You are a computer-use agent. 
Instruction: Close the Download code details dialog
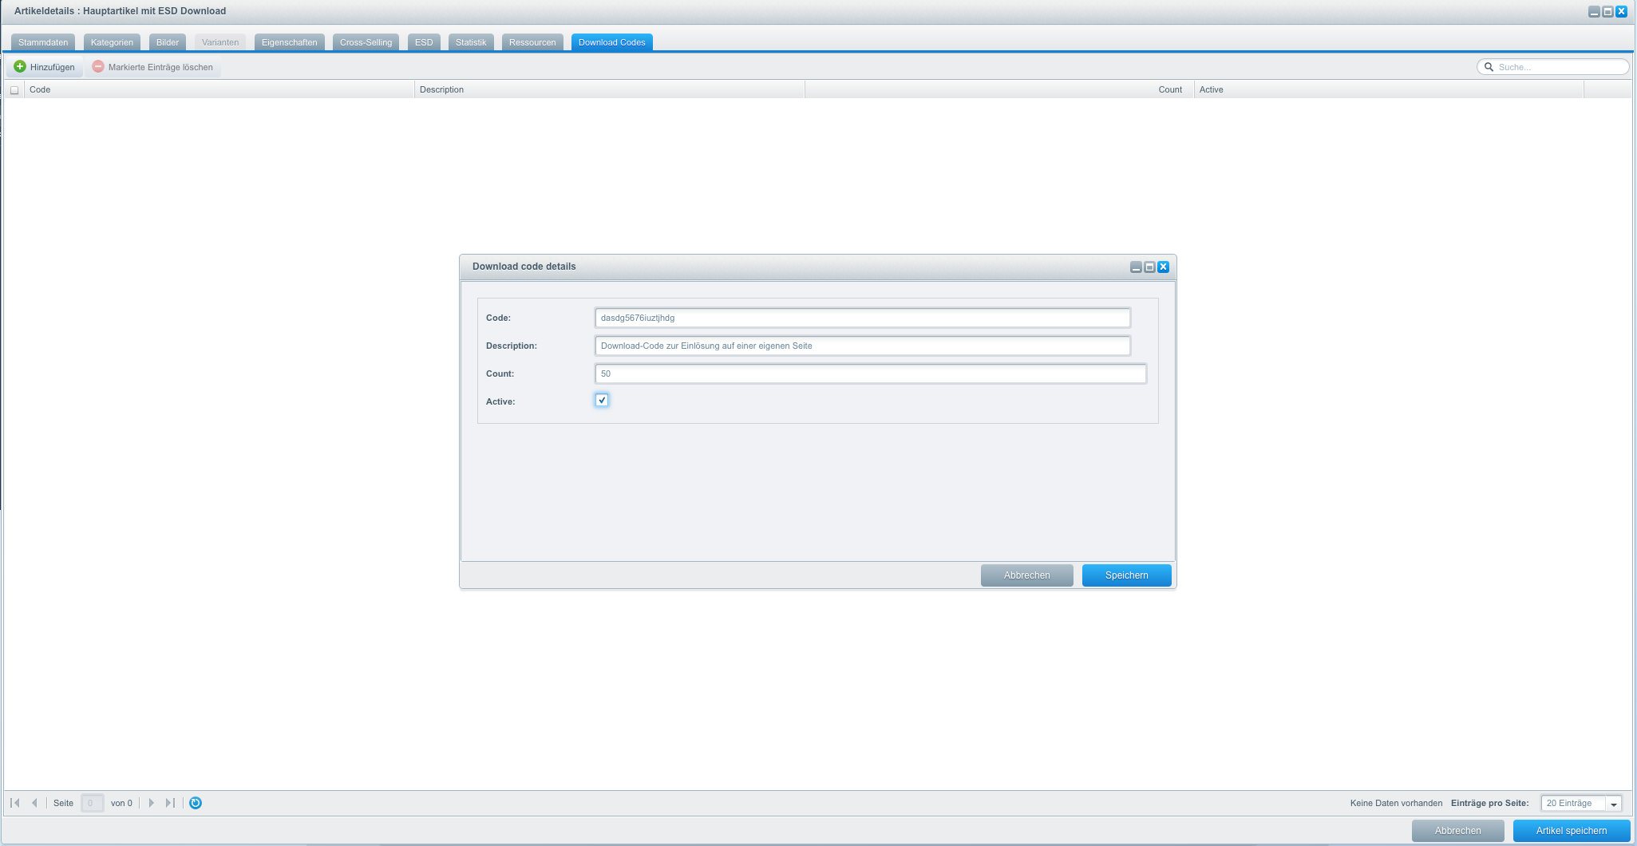1163,267
